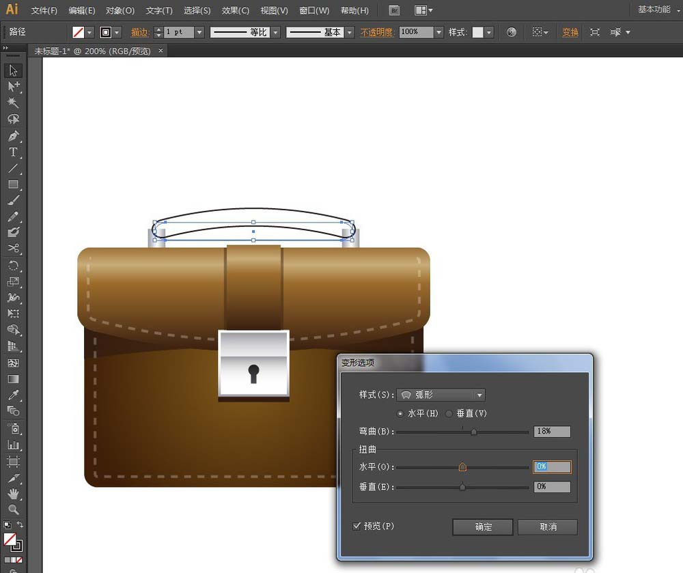The image size is (683, 573).
Task: Open stroke weight 1 pt dropdown
Action: click(199, 32)
